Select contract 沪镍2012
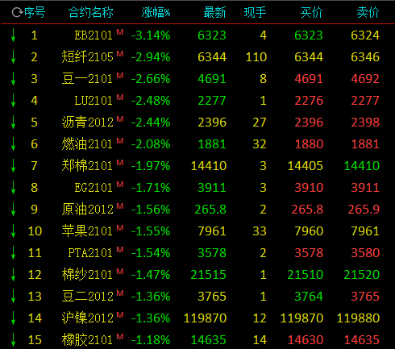Image resolution: width=395 pixels, height=349 pixels. [88, 318]
